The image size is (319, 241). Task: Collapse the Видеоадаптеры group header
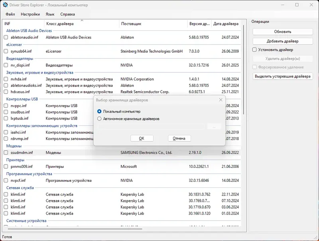(20, 58)
